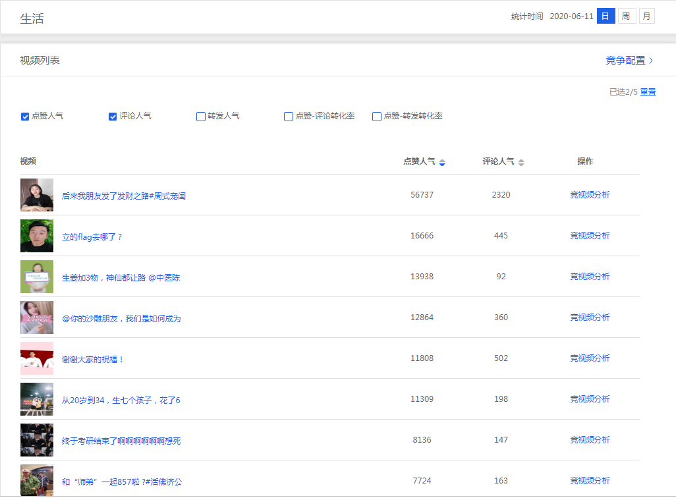Screen dimensions: 676x498
Task: Switch statistics period to 周
Action: click(x=627, y=16)
